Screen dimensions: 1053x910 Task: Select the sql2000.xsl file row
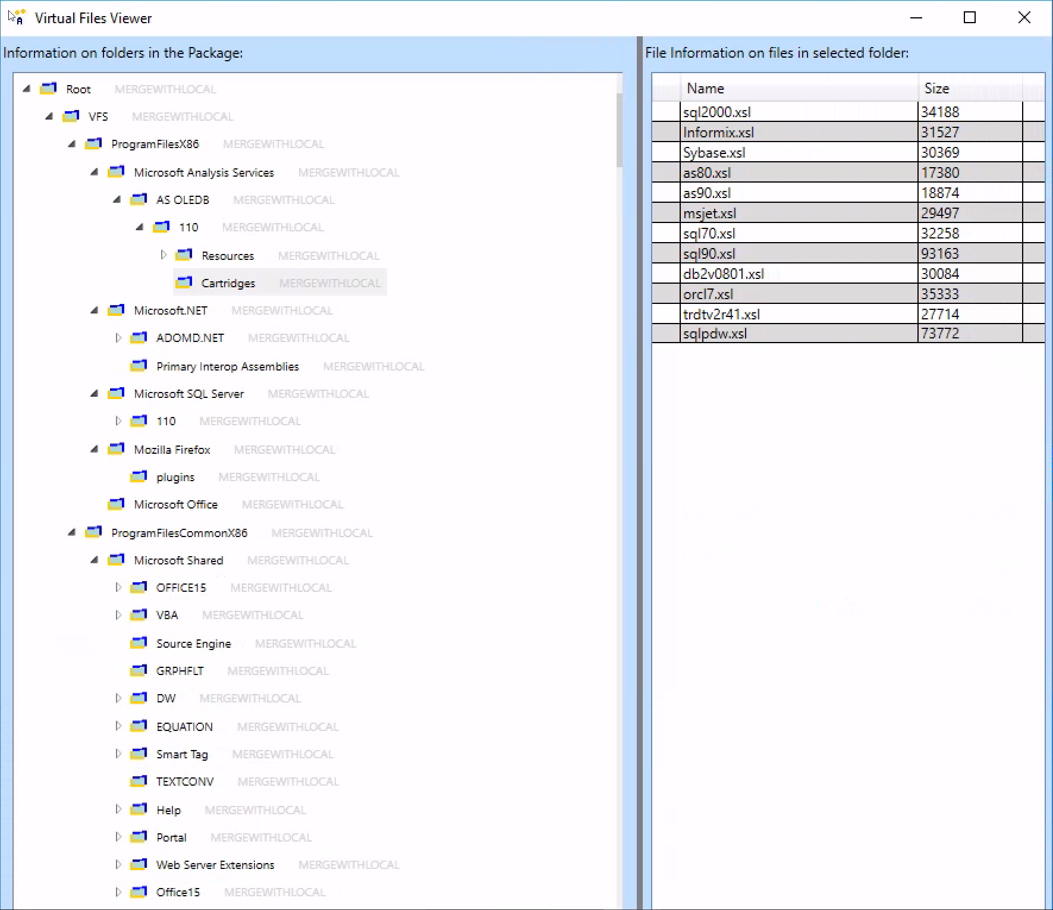tap(848, 112)
